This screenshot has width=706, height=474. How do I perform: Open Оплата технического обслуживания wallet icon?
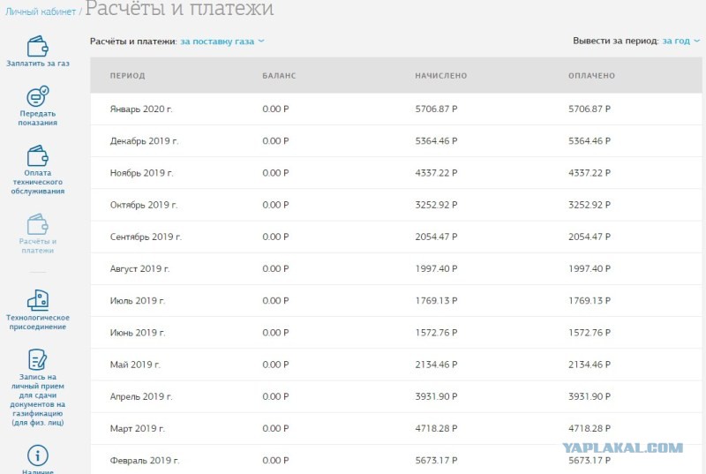point(37,155)
